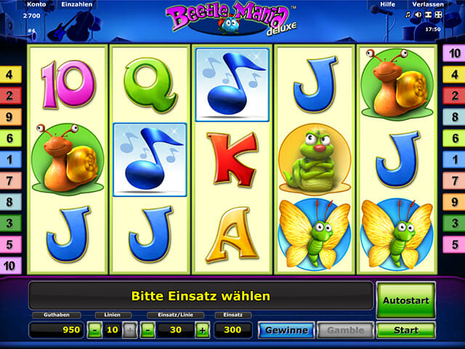The height and width of the screenshot is (349, 465).
Task: Decrease Einsatz/Linie with the minus button
Action: click(x=148, y=330)
